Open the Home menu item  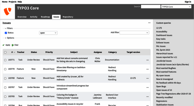[5, 2]
